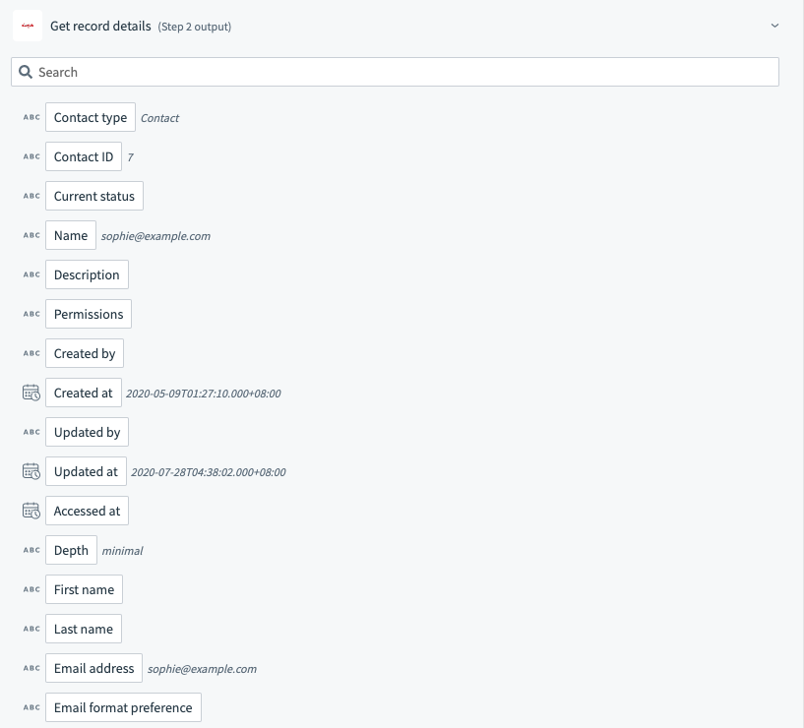Click the red app icon beside Get record details
This screenshot has height=728, width=804.
[x=28, y=26]
